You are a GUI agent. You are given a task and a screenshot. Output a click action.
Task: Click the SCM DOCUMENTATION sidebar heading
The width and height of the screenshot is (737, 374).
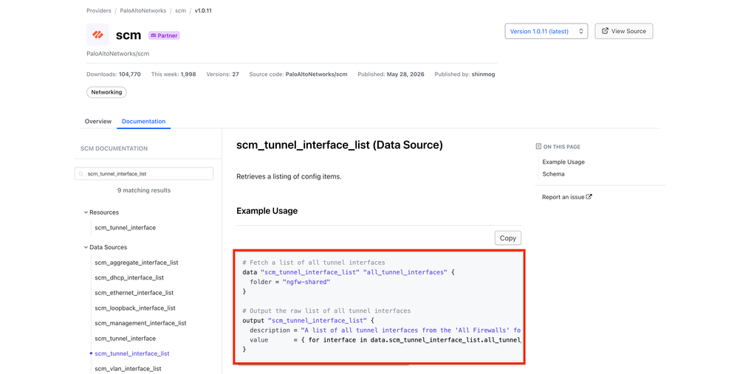point(114,148)
